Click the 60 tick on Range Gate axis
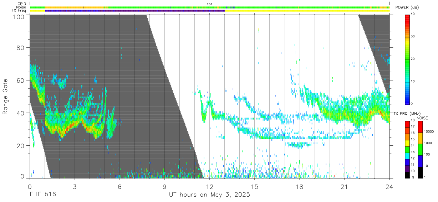The height and width of the screenshot is (202, 438). point(21,80)
